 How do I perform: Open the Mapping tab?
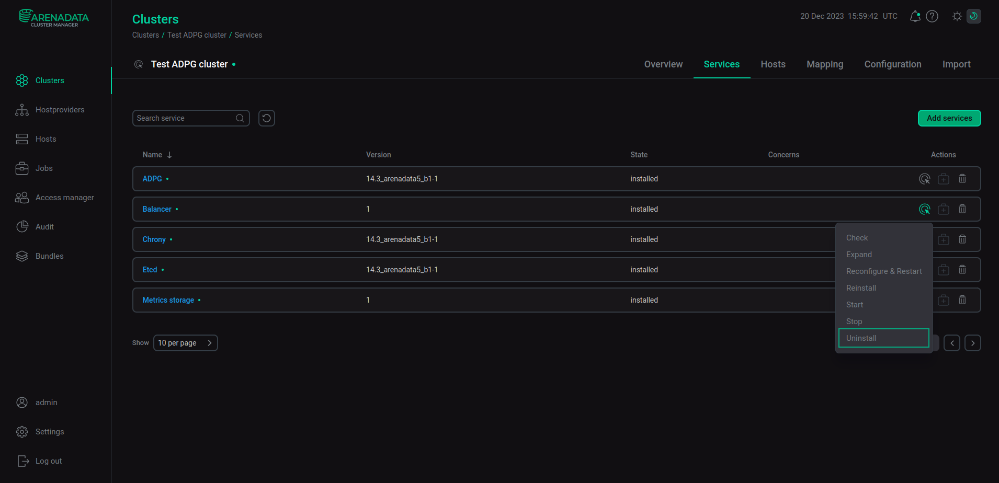[825, 64]
